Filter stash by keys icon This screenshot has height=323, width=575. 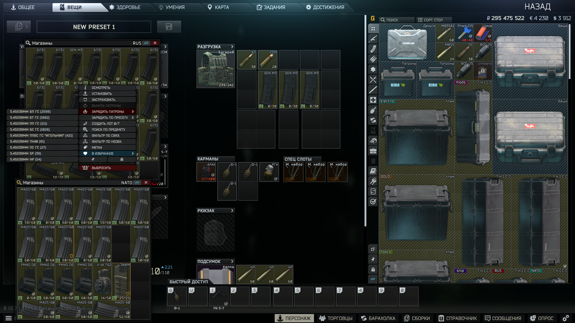(373, 181)
